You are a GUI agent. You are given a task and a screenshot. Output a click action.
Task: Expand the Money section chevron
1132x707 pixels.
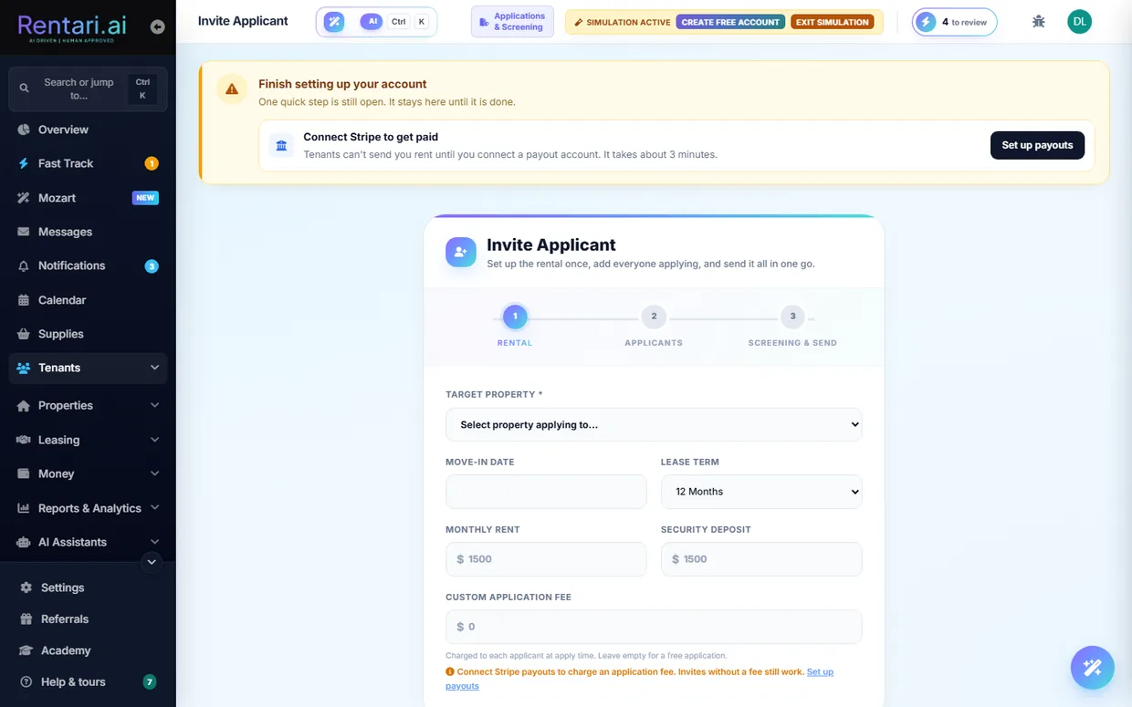click(x=154, y=473)
